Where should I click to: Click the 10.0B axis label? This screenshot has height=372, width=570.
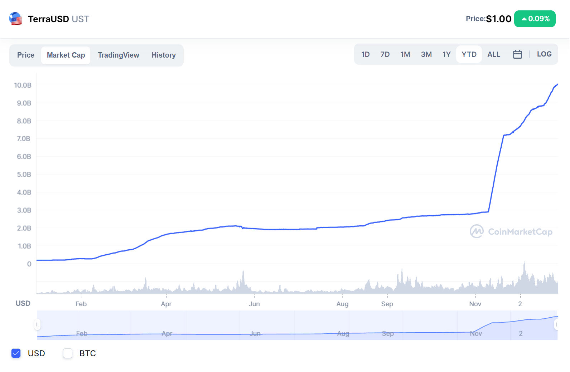tap(23, 85)
